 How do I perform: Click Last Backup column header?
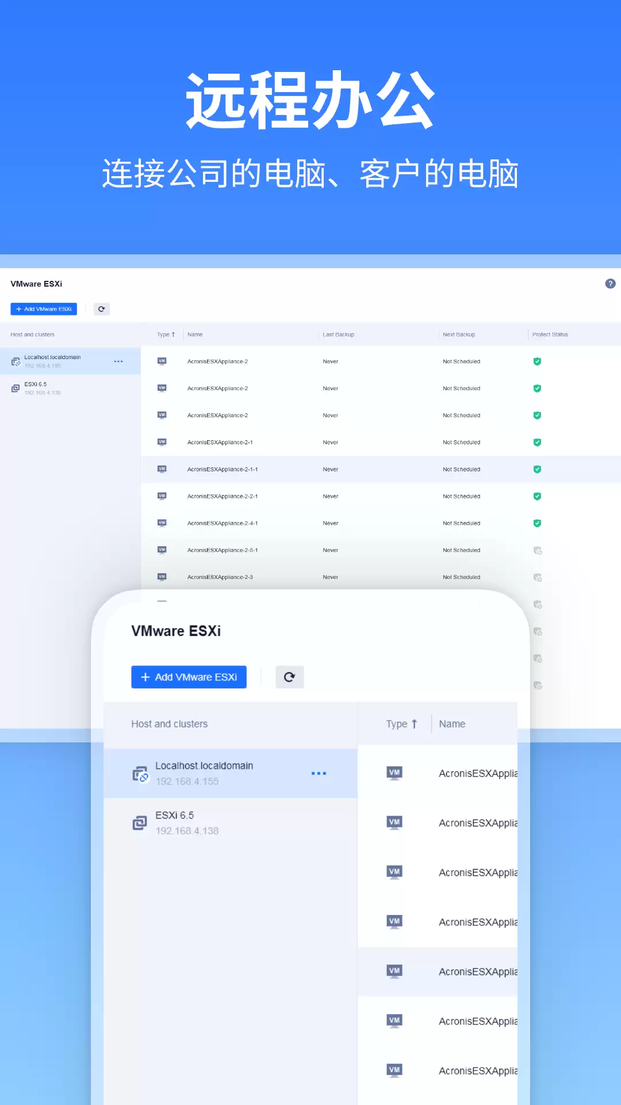tap(339, 334)
